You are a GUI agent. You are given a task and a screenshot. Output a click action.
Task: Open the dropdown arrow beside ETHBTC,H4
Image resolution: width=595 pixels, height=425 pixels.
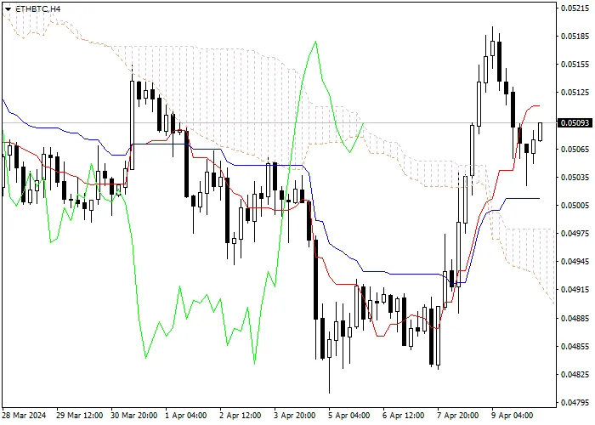(8, 9)
